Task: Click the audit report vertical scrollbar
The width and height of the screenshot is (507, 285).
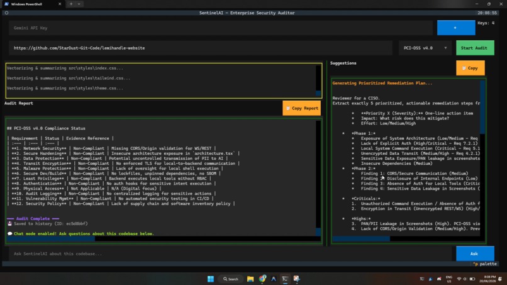Action: (x=318, y=178)
